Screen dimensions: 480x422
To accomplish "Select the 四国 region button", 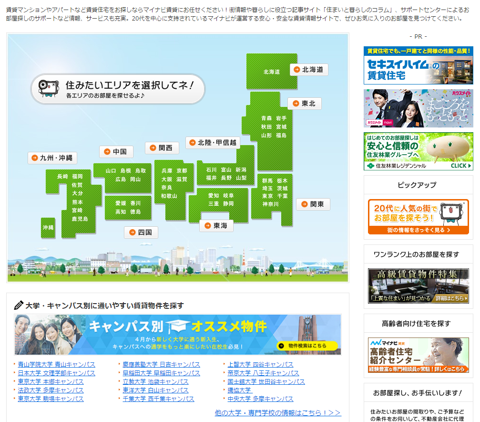I will (x=141, y=232).
